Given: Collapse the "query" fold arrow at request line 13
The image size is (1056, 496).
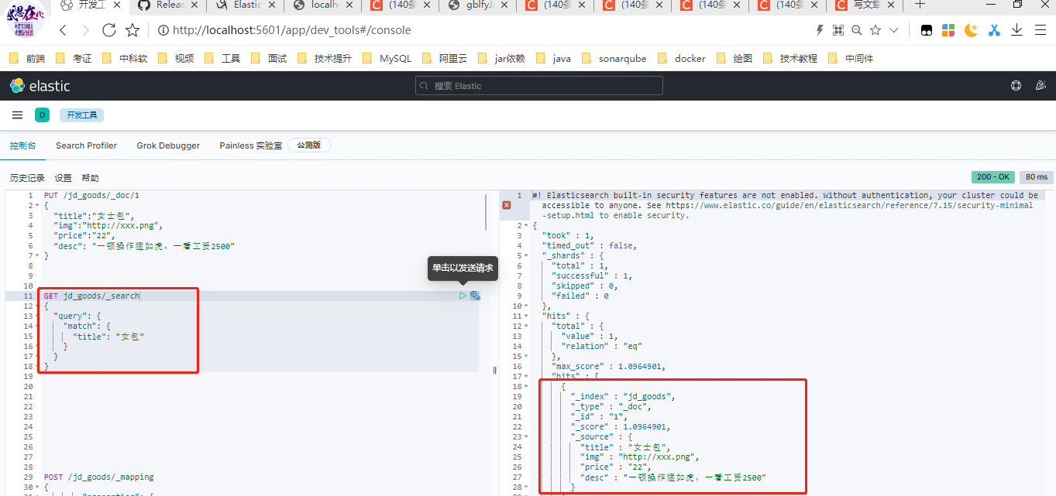Looking at the screenshot, I should click(36, 316).
